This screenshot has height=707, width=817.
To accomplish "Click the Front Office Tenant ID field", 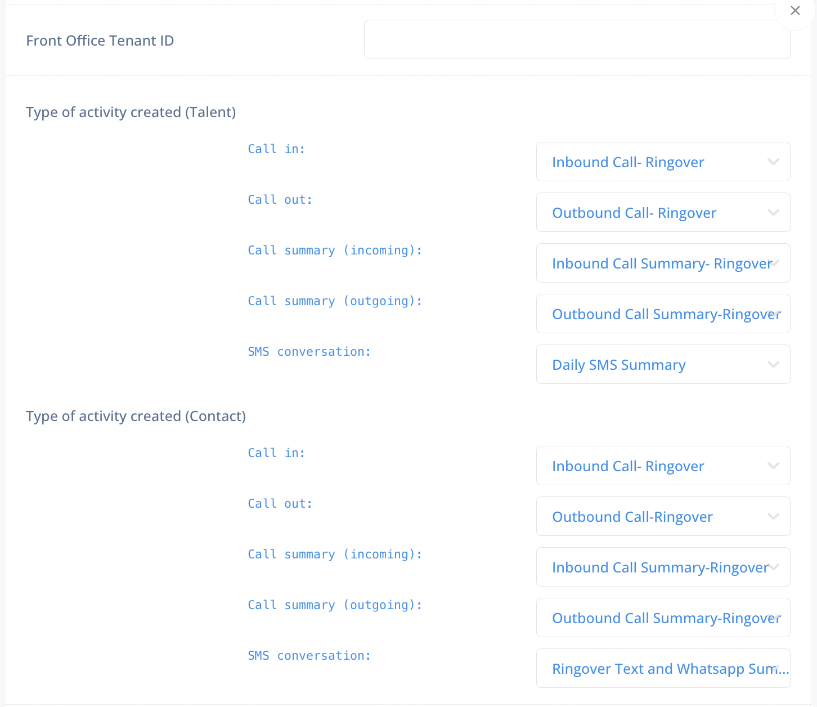I will click(577, 39).
